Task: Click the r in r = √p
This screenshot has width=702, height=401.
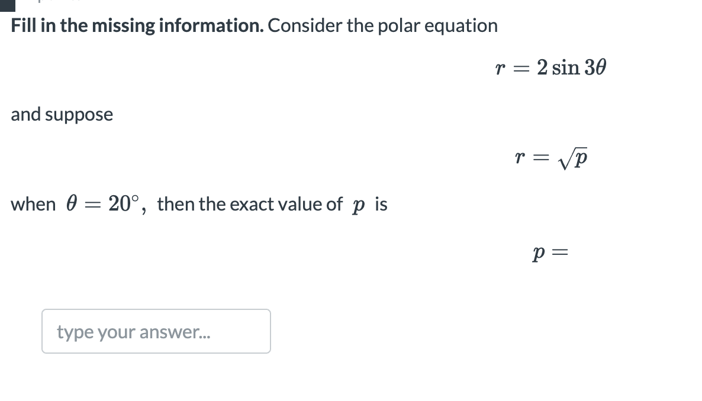Action: point(520,157)
